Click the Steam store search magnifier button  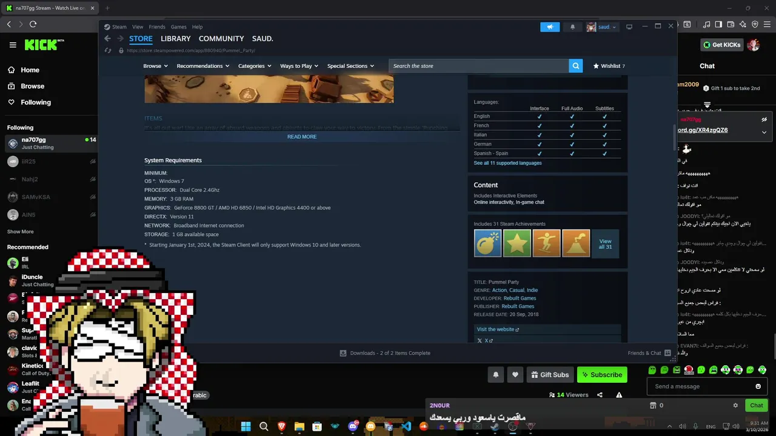(x=576, y=66)
